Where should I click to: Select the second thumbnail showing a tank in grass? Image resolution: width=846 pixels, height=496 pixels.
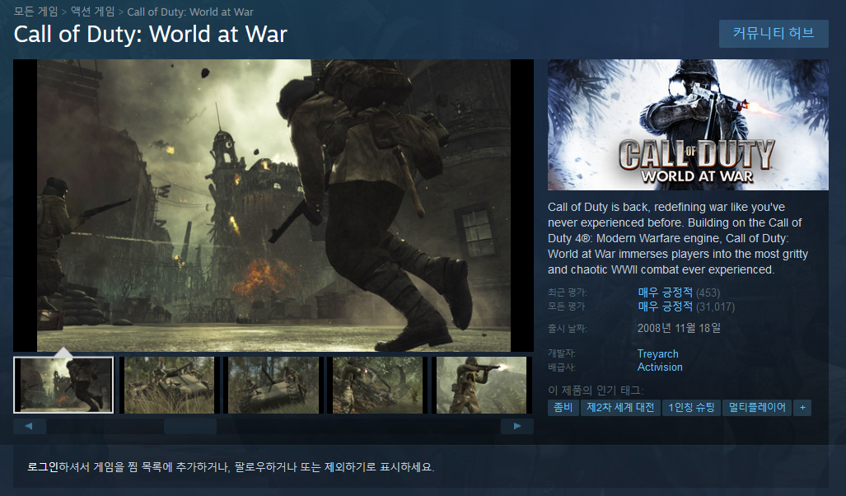click(169, 385)
